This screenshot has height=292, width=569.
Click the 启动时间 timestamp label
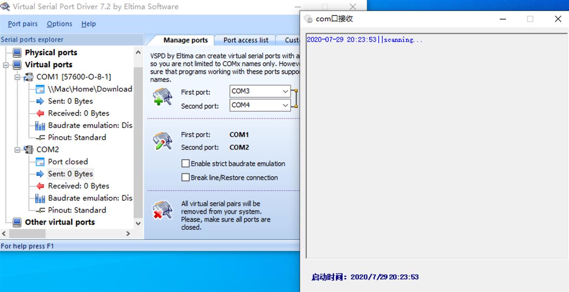365,277
